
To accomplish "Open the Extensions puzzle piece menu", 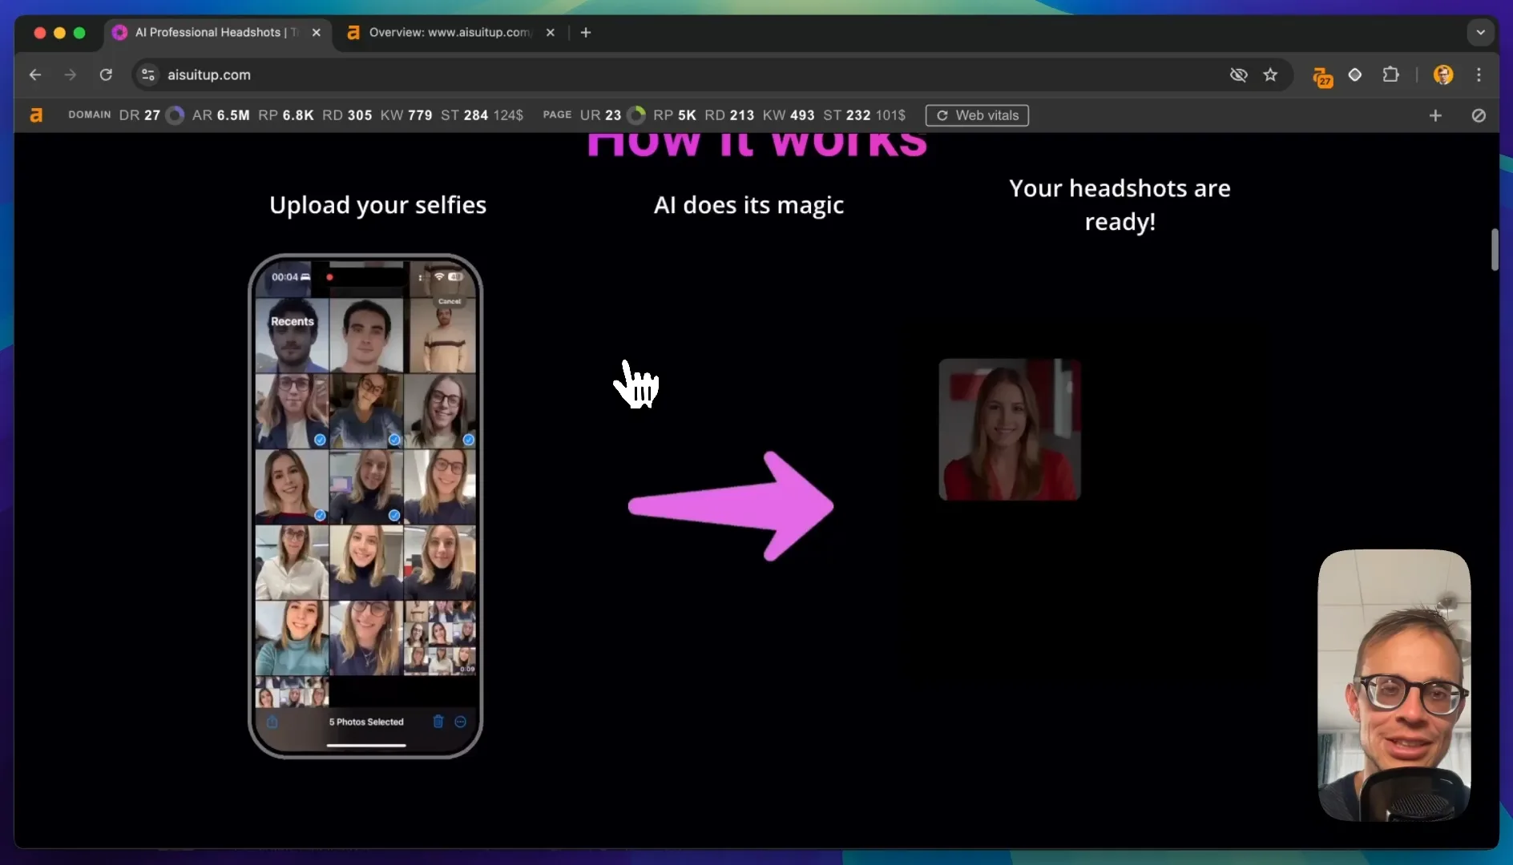I will [x=1391, y=74].
